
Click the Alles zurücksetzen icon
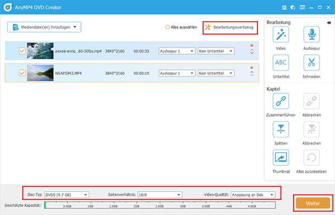pos(312,157)
